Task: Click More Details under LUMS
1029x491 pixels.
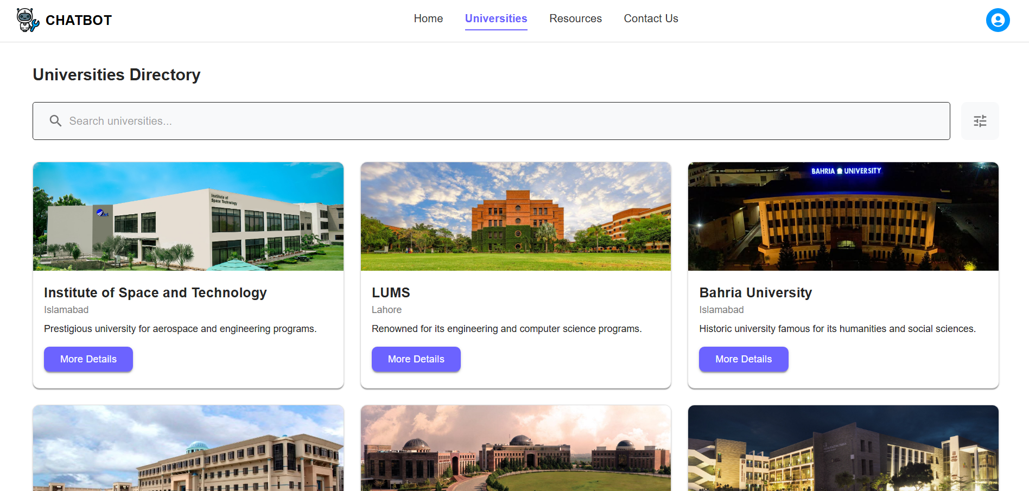Action: (x=416, y=359)
